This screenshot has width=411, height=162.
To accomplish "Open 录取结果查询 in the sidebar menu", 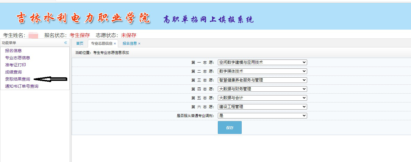I will coord(18,79).
